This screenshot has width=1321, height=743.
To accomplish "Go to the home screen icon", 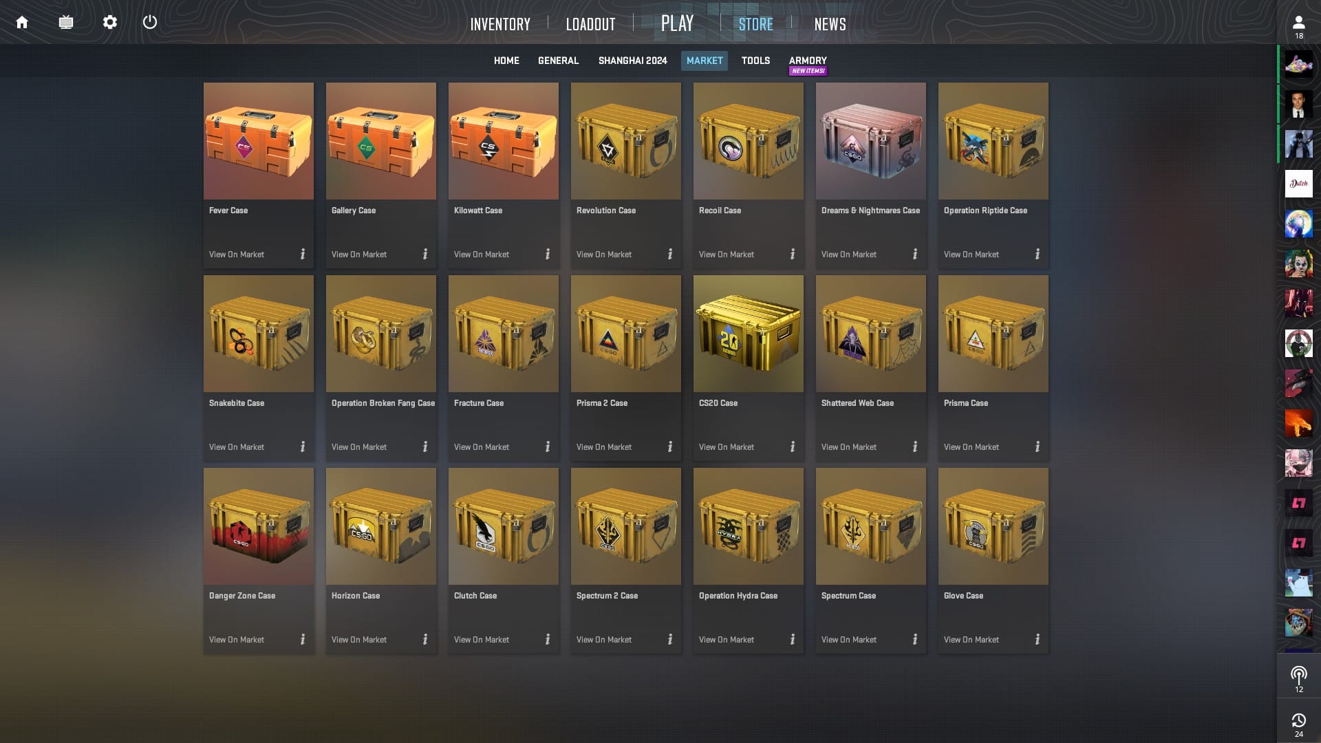I will tap(22, 22).
